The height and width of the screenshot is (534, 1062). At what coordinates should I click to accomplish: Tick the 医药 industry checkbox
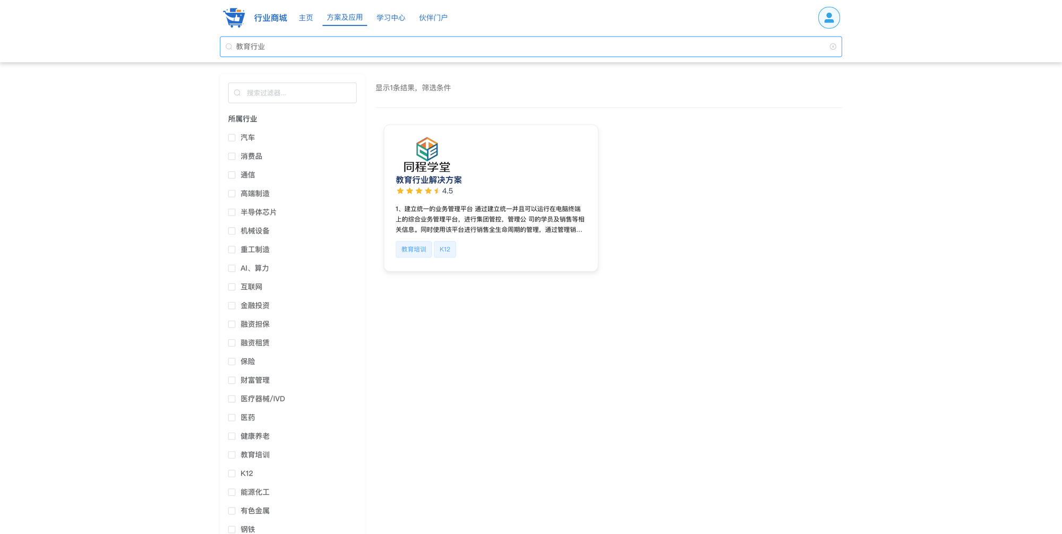232,418
